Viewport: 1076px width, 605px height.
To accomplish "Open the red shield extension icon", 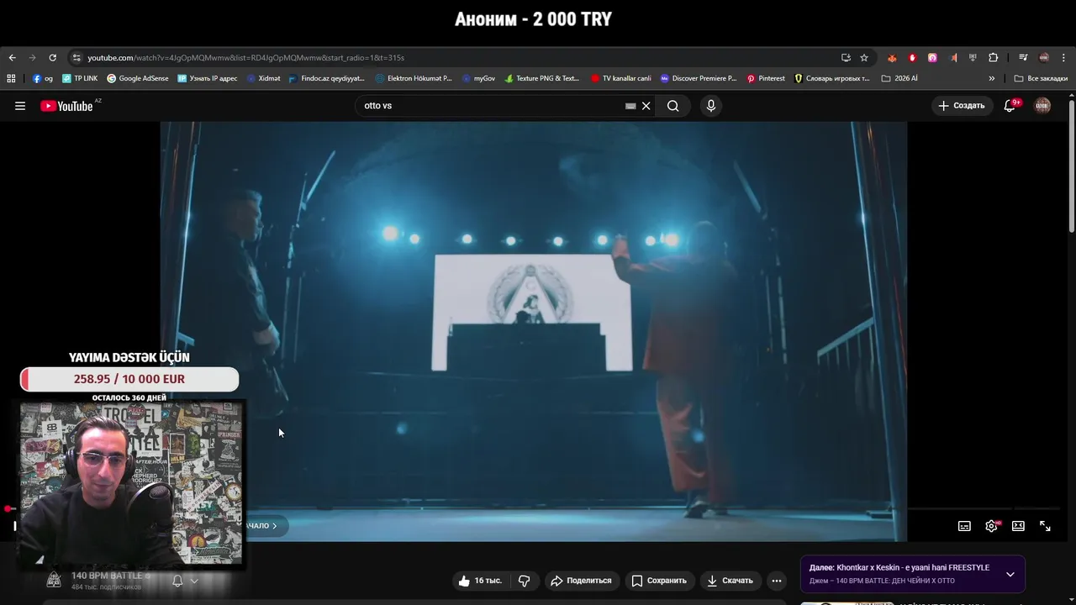I will coord(912,58).
